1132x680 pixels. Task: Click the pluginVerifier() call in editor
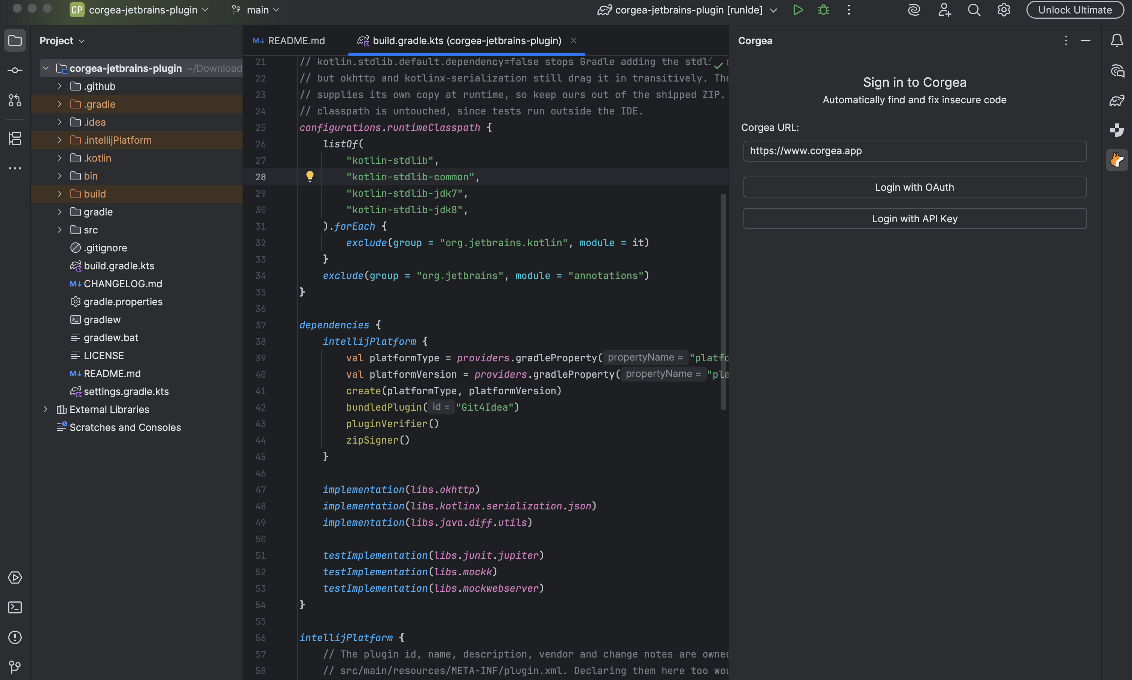(x=392, y=423)
